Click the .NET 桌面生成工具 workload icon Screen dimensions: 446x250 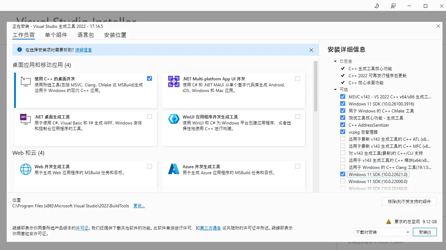tap(25, 120)
